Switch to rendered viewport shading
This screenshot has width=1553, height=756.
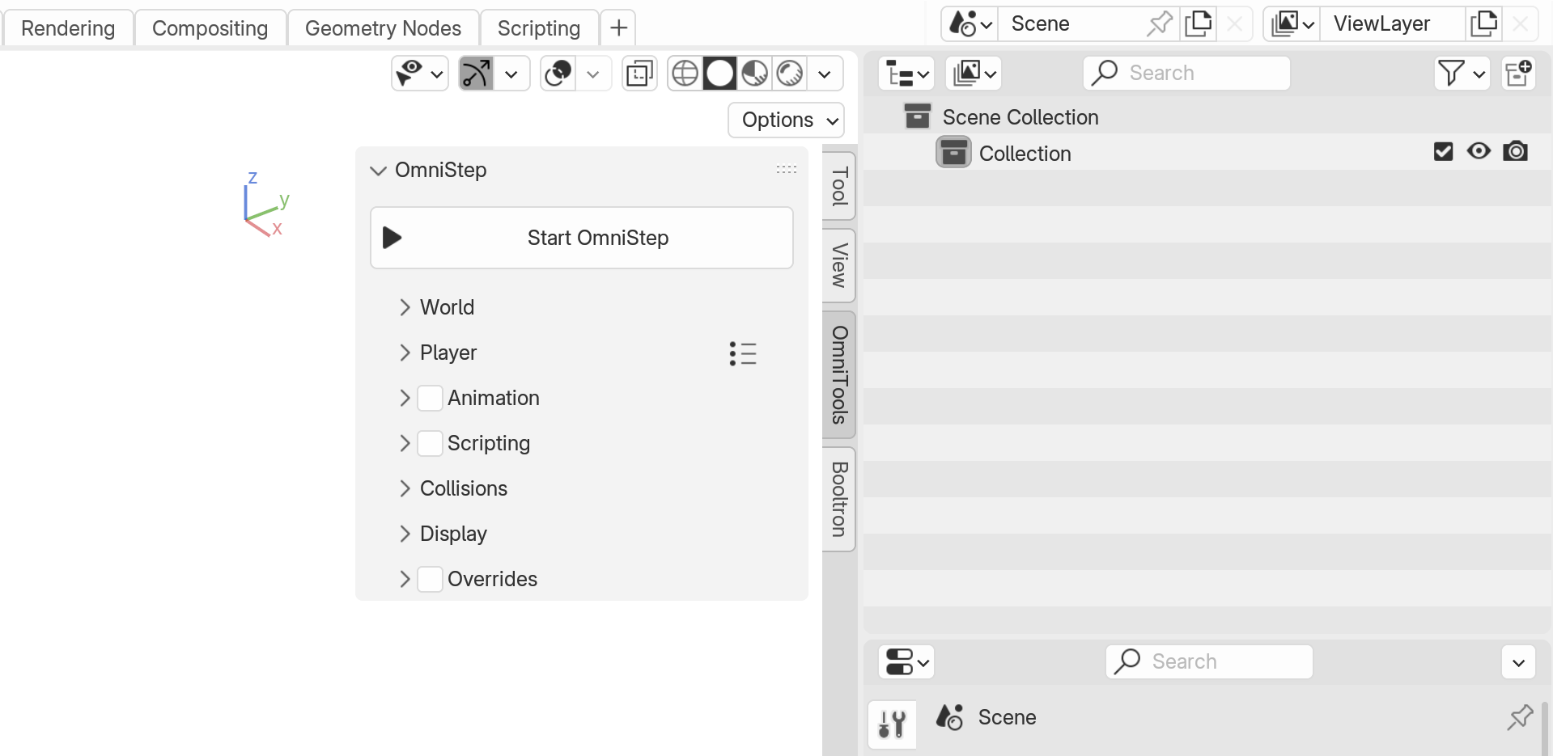[x=789, y=74]
